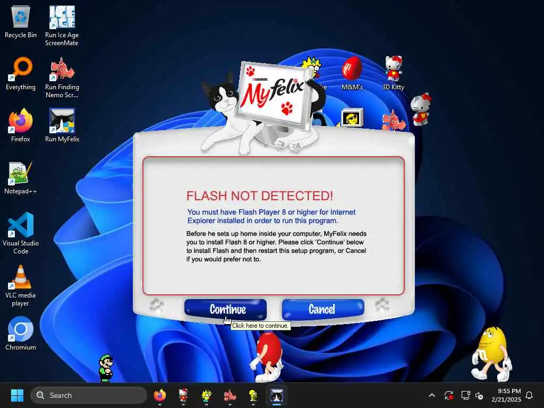
Task: Select the Run Finding Nemo Screensaver shortcut
Action: click(62, 78)
